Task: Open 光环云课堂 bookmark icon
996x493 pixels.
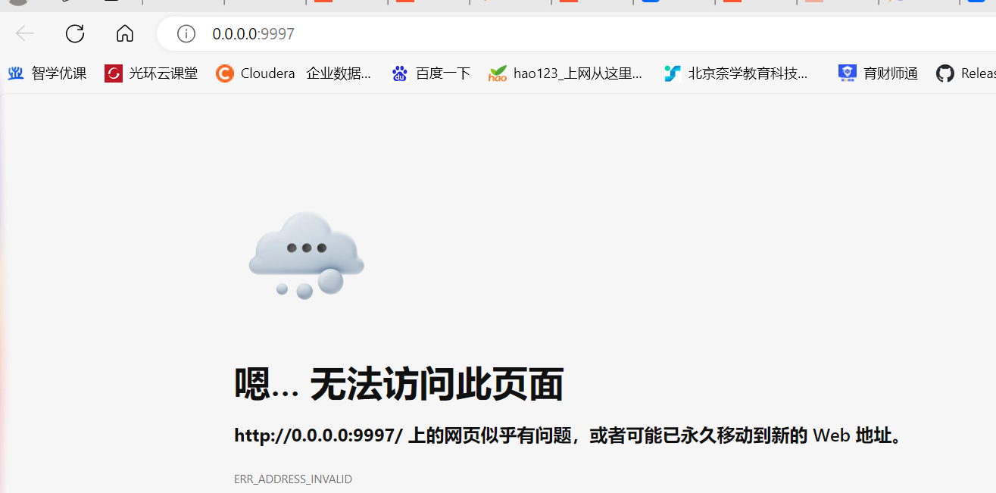Action: tap(114, 73)
